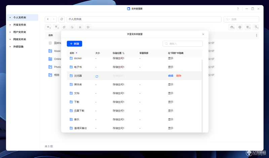Image resolution: width=269 pixels, height=158 pixels.
Task: Close the 共享文件夹管理 dialog
Action: tap(203, 34)
